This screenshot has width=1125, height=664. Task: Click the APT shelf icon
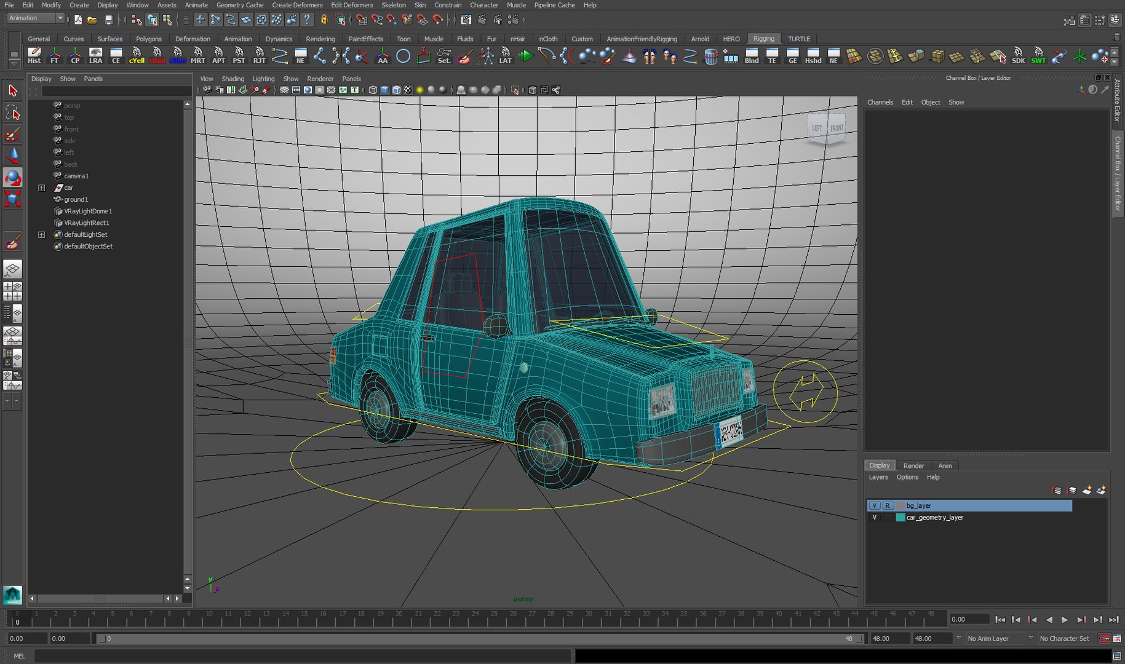[218, 56]
